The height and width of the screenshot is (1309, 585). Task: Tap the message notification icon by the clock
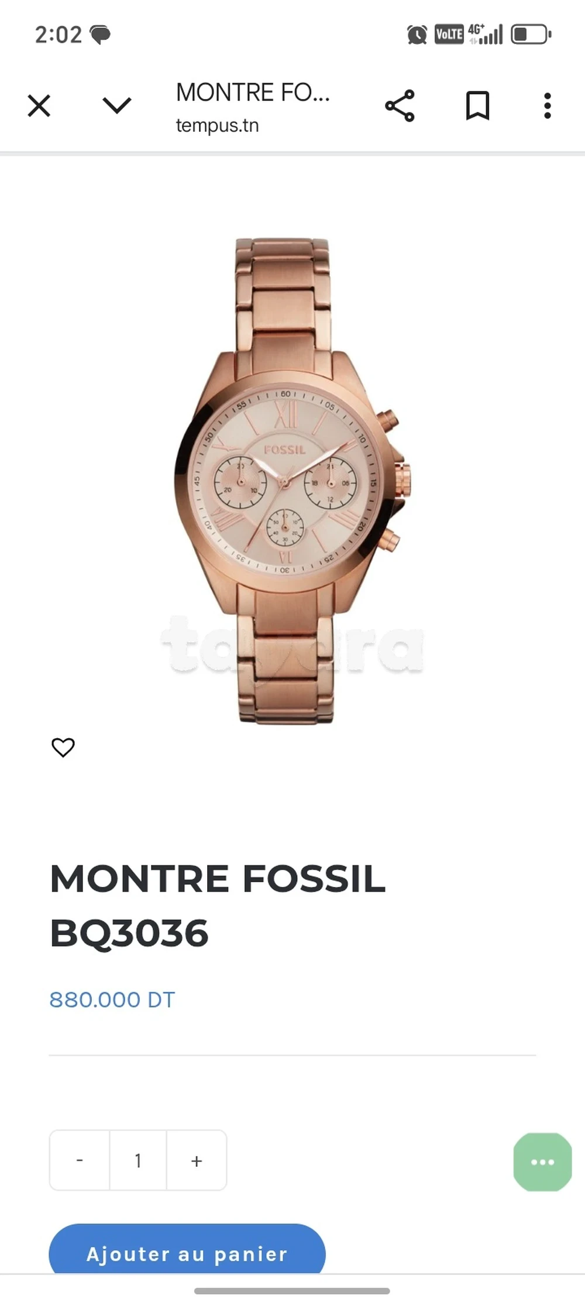(x=100, y=35)
